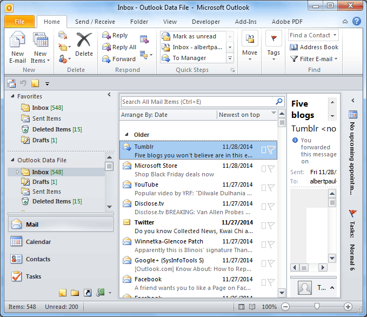
Task: Open the Filter E-mail dropdown
Action: [x=313, y=59]
